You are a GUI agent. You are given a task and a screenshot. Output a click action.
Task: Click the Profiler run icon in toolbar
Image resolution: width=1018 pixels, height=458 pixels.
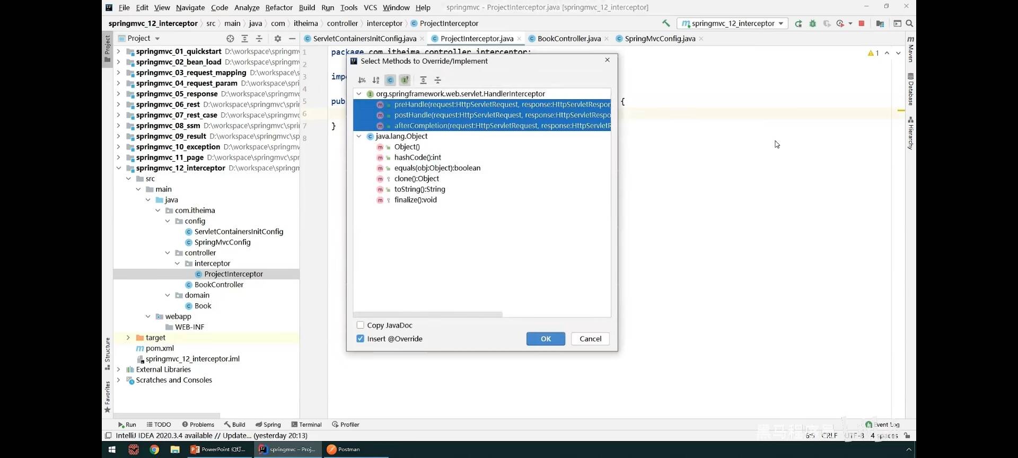(840, 23)
